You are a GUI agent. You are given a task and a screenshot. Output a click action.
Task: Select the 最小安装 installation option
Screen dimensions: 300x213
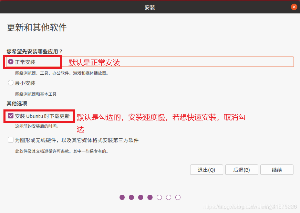10,83
